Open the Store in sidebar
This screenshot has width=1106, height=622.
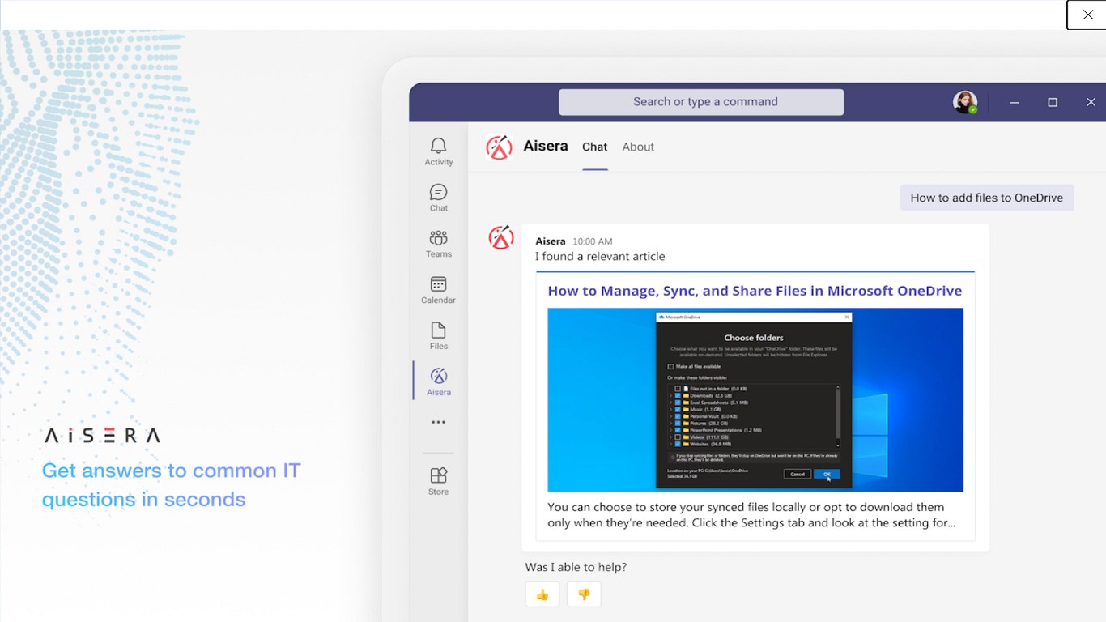coord(438,481)
